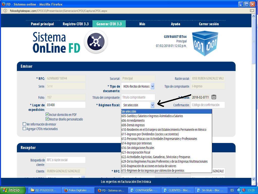258x194 pixels.
Task: Click the Cliente field RUBEN GONZALEZ GONZALEZ
Action: [66, 171]
